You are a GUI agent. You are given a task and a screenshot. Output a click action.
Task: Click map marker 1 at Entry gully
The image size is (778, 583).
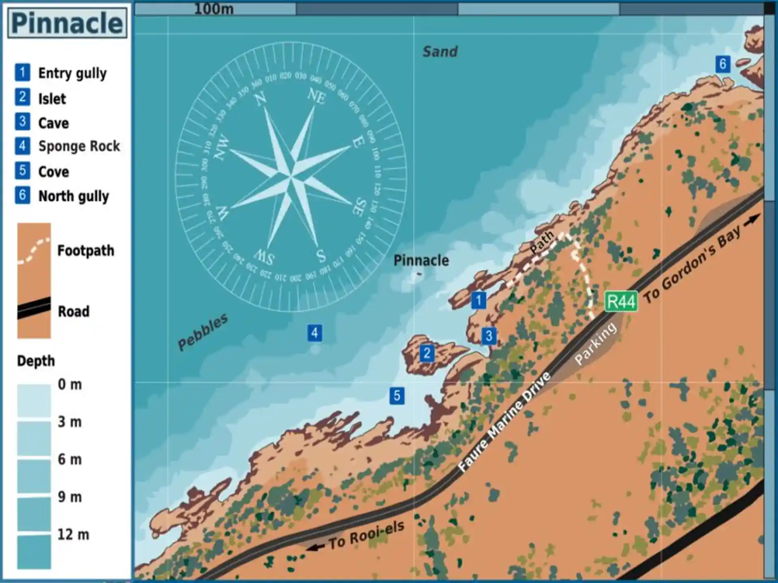[479, 300]
